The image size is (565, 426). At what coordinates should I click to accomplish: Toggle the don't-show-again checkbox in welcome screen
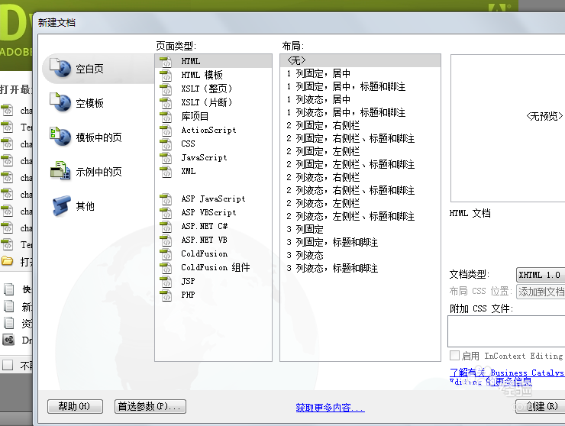click(8, 365)
